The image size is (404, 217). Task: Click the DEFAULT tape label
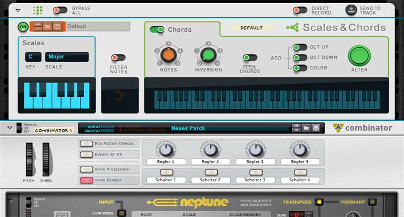click(x=252, y=28)
